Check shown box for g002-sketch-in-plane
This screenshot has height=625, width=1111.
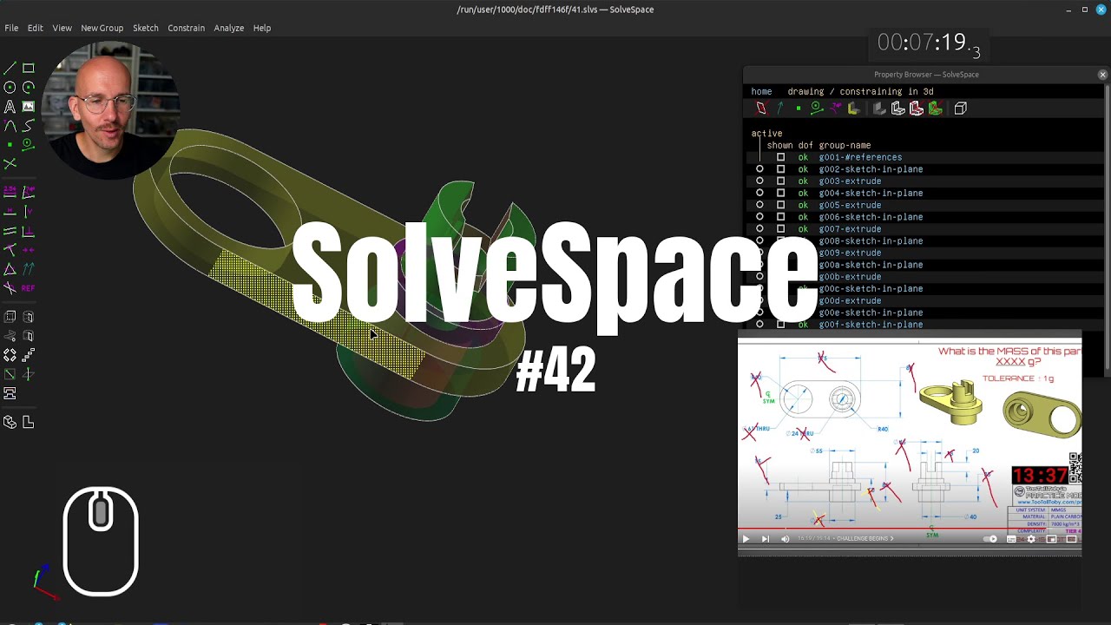coord(780,169)
